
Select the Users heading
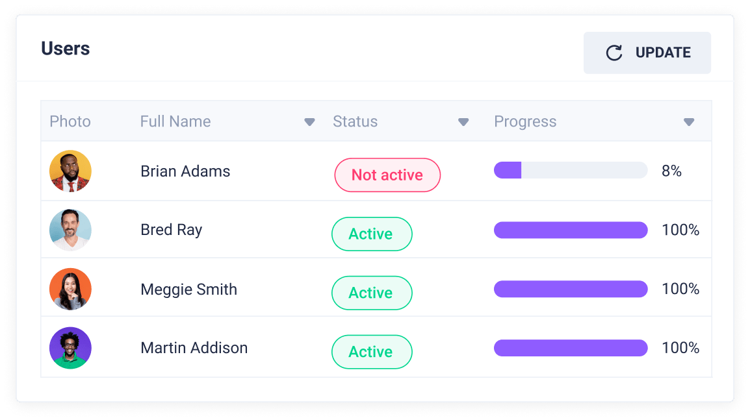(x=65, y=48)
